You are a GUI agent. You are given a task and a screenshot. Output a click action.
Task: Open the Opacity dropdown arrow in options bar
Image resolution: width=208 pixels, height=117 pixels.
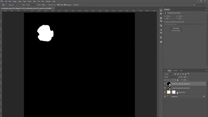click(46, 5)
